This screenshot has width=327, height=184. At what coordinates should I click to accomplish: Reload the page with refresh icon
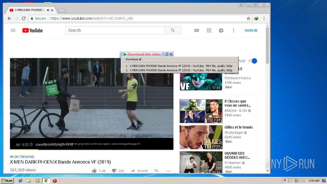tap(24, 18)
